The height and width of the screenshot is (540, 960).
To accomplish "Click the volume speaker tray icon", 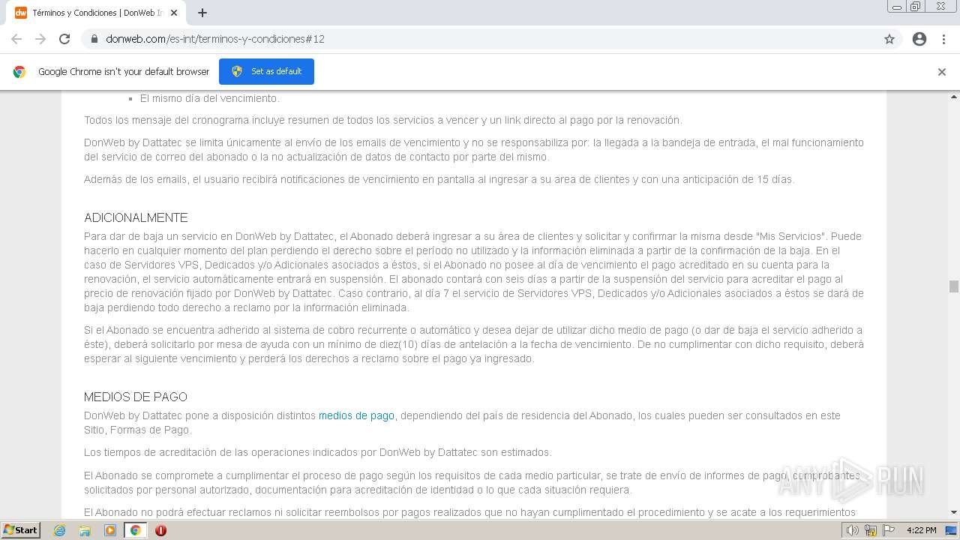I will click(x=853, y=530).
